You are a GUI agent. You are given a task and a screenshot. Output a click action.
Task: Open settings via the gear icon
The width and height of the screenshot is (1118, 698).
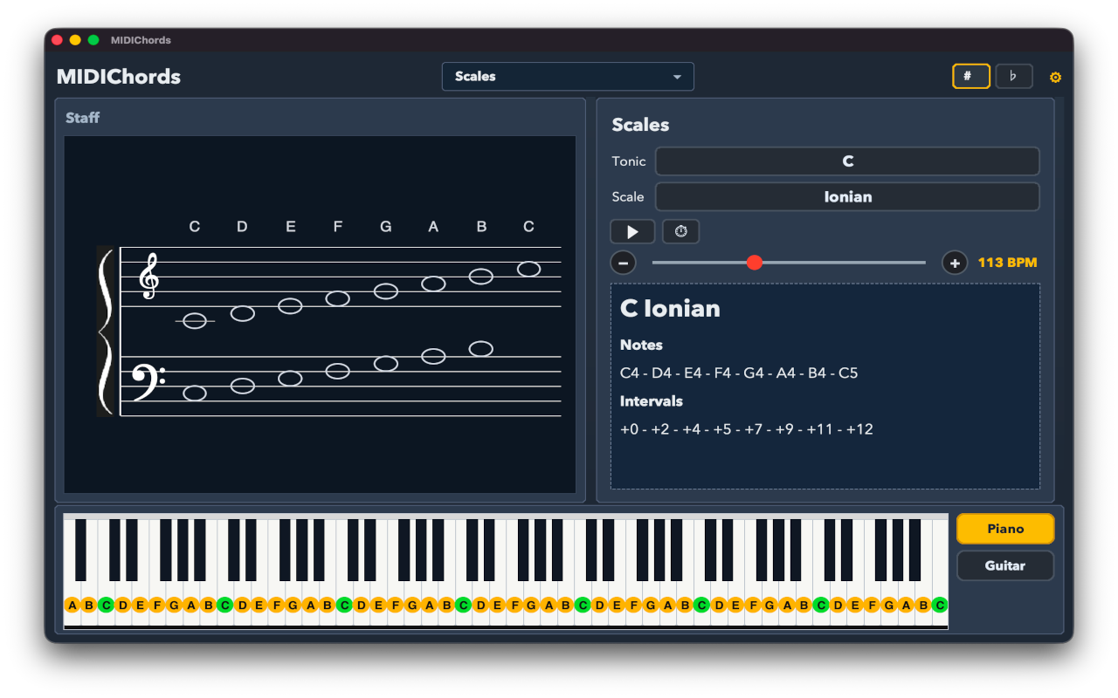(x=1055, y=78)
